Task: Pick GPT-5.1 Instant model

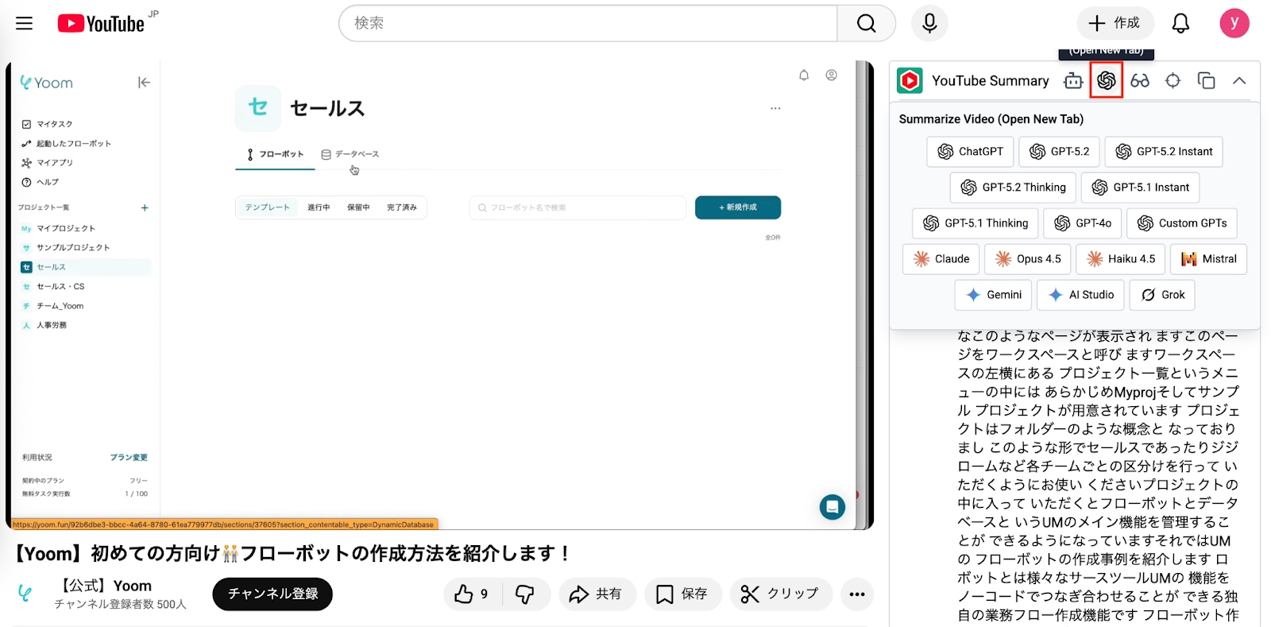Action: pos(1140,188)
